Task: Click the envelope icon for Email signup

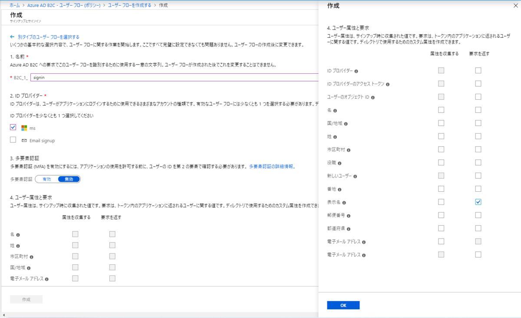Action: pos(24,140)
